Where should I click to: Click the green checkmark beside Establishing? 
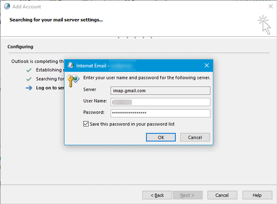tap(29, 70)
